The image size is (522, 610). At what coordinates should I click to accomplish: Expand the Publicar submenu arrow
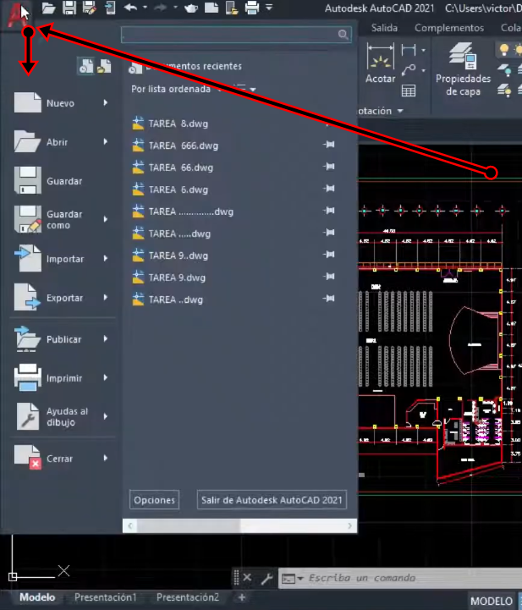[x=106, y=339]
